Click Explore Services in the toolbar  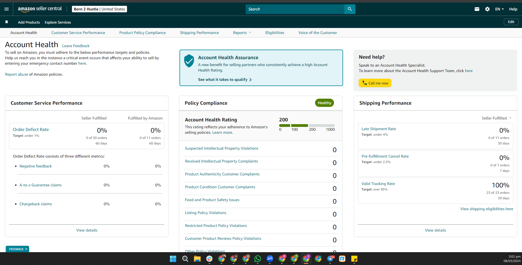click(x=58, y=22)
